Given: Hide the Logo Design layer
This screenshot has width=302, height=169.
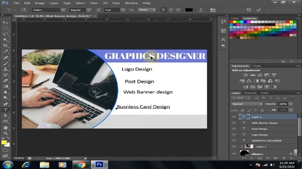Looking at the screenshot, I should tap(234, 135).
